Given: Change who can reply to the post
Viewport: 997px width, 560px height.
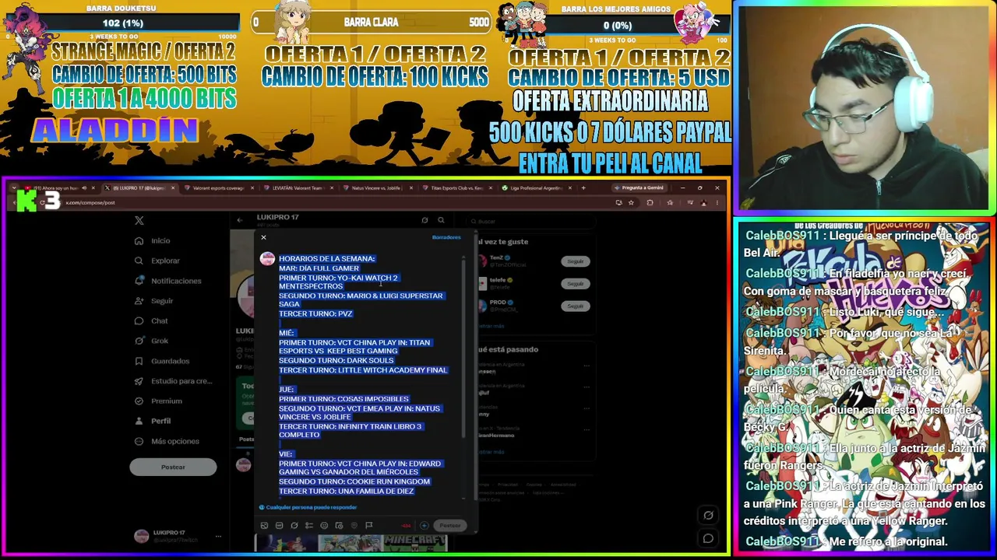Looking at the screenshot, I should 308,507.
